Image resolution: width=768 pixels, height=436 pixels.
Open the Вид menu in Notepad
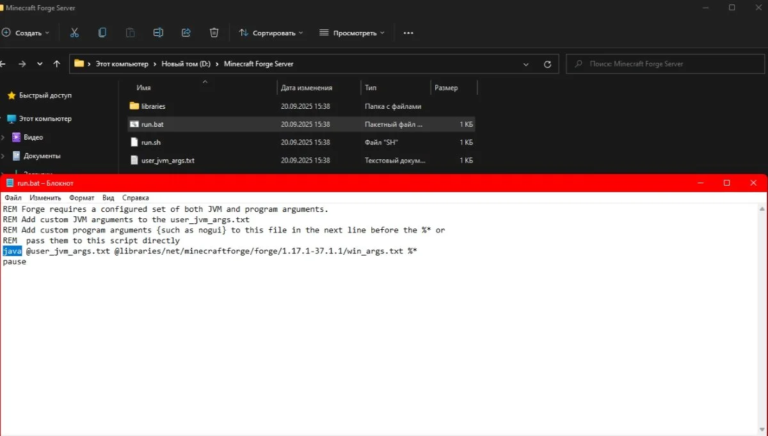(109, 198)
